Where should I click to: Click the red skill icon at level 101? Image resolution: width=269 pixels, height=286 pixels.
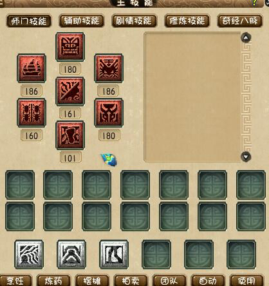(70, 135)
